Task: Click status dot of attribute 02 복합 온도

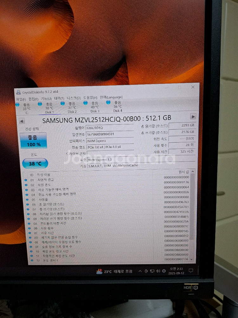Action: [26, 185]
